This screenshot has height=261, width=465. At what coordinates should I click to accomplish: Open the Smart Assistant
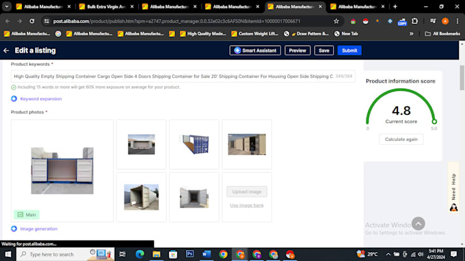click(255, 51)
